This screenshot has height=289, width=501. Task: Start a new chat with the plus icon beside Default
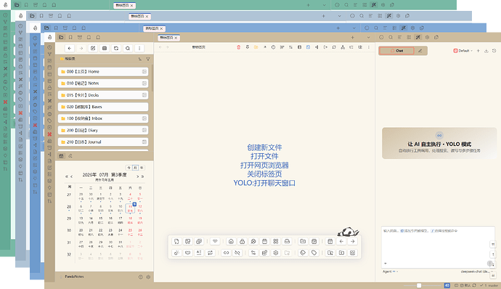(478, 51)
